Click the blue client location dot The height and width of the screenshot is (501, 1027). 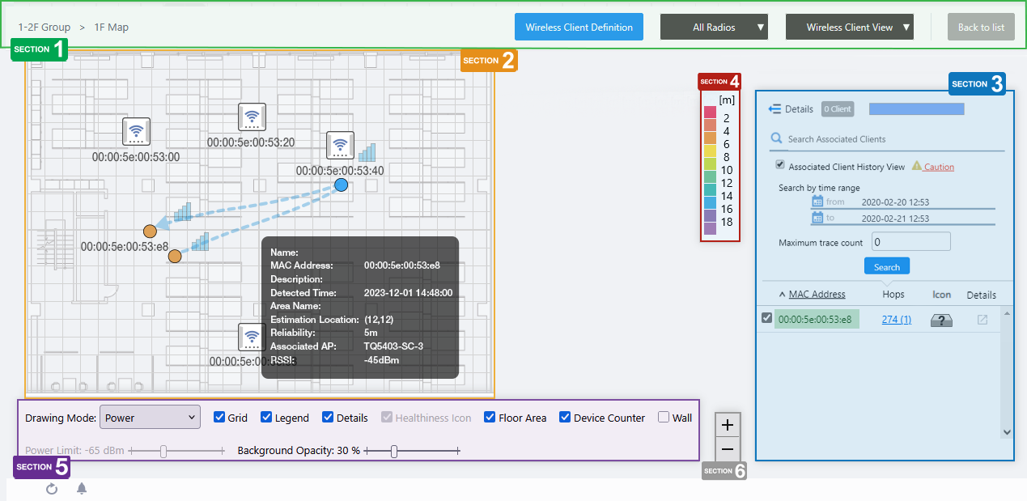[x=341, y=185]
